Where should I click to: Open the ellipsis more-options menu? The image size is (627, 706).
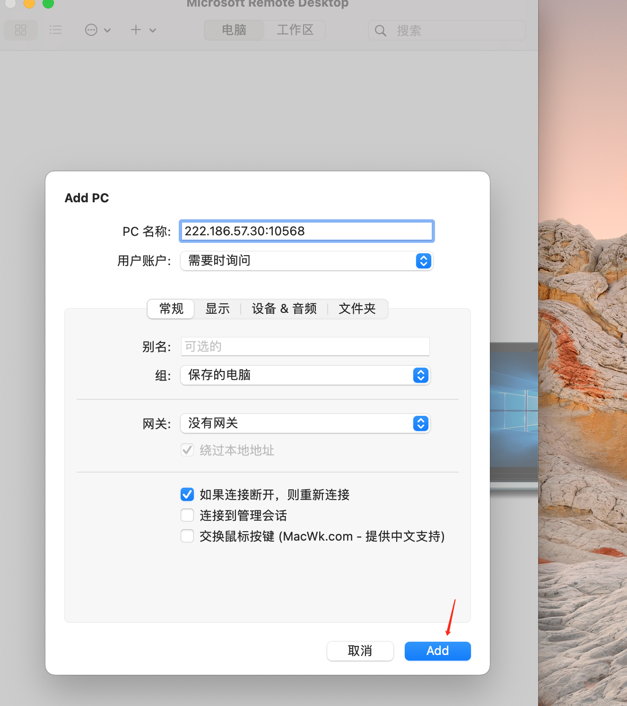coord(91,30)
